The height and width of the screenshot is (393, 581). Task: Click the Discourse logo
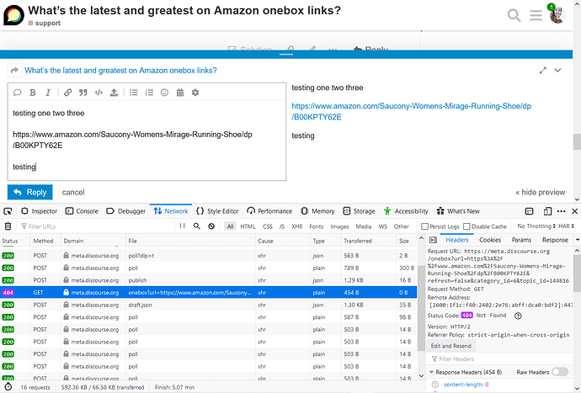point(13,15)
